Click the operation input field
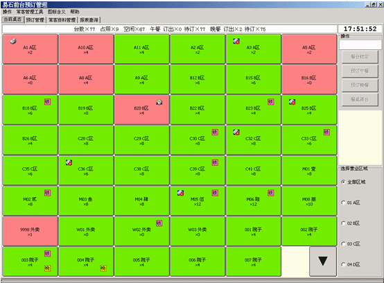 click(360, 44)
